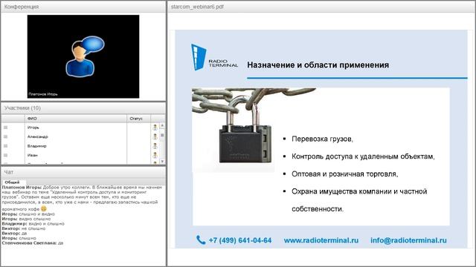Click the participants list scroll down arrow
The width and height of the screenshot is (476, 267).
162,162
